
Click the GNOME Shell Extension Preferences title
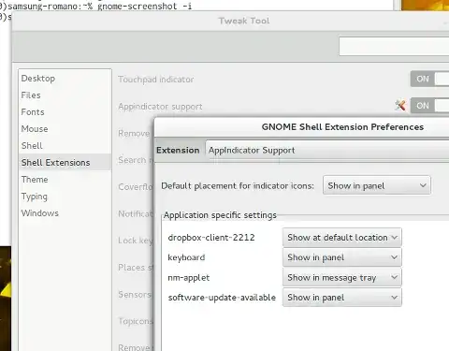[x=342, y=127]
